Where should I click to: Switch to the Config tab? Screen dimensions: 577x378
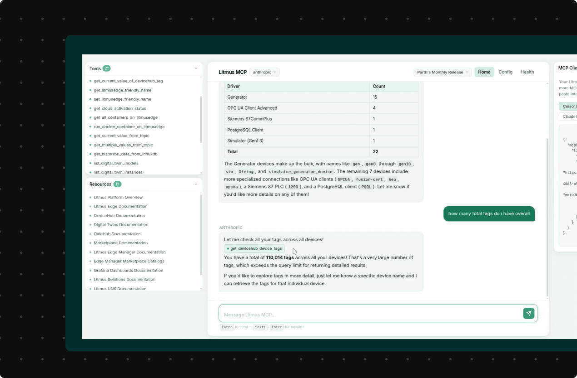(x=505, y=72)
